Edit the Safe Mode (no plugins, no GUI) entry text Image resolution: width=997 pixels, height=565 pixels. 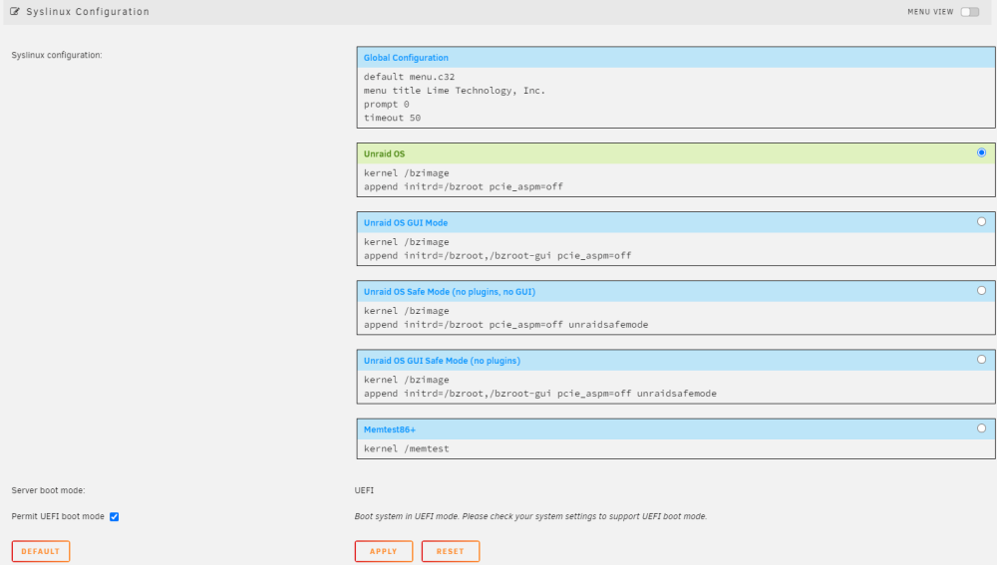click(x=676, y=318)
